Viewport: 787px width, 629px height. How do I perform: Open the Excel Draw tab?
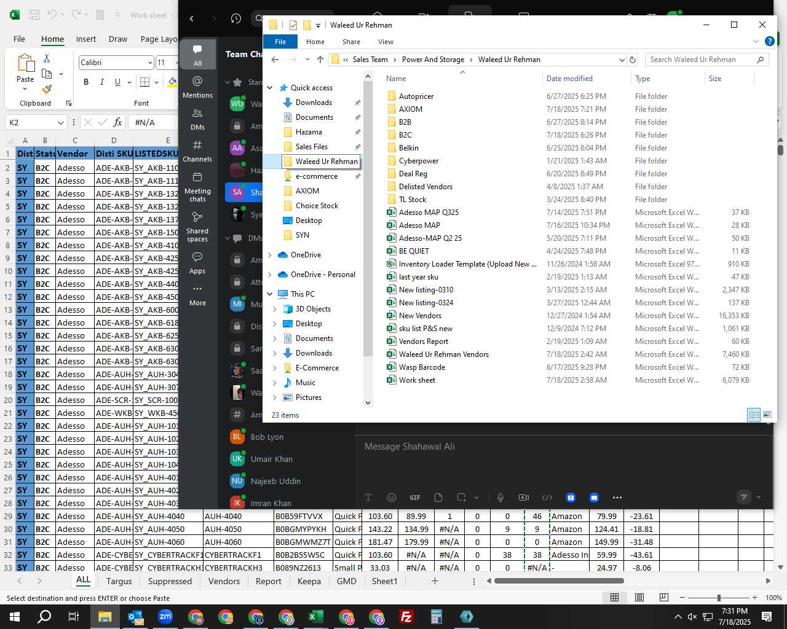pos(118,39)
